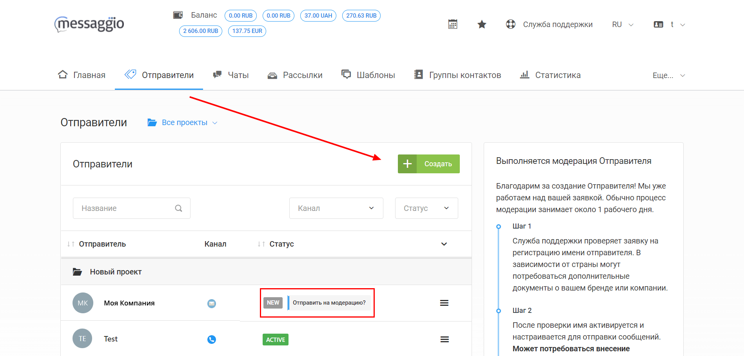
Task: Expand the Еще... menu
Action: [669, 75]
